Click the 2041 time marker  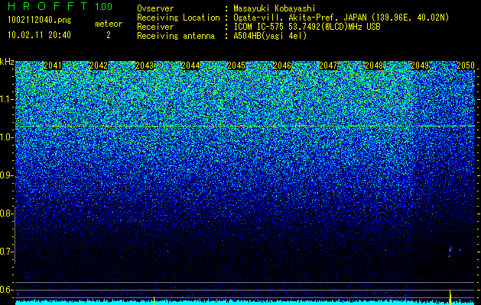pos(53,66)
